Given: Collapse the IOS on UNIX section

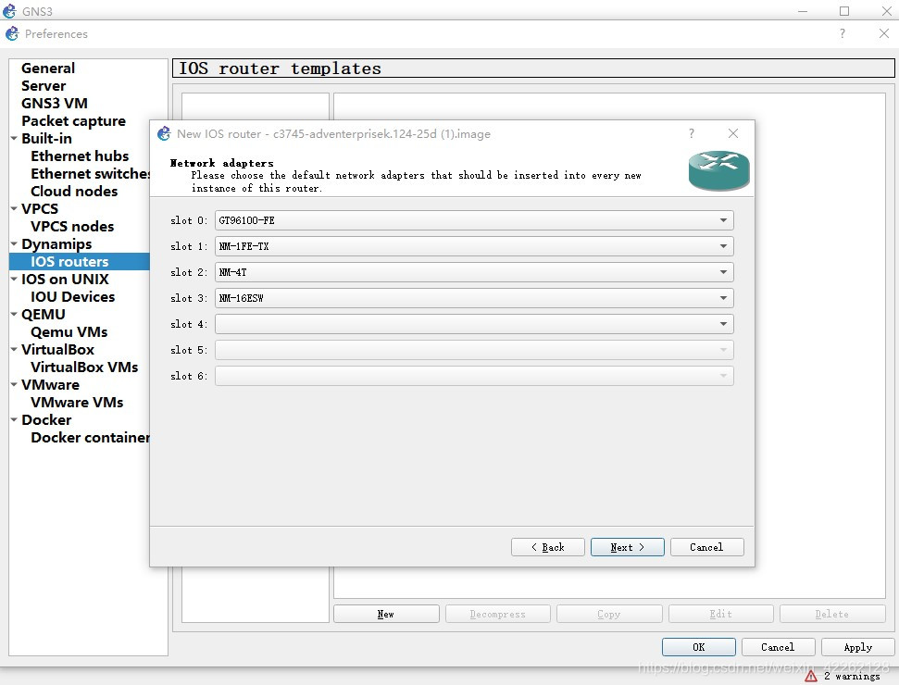Looking at the screenshot, I should [x=14, y=280].
